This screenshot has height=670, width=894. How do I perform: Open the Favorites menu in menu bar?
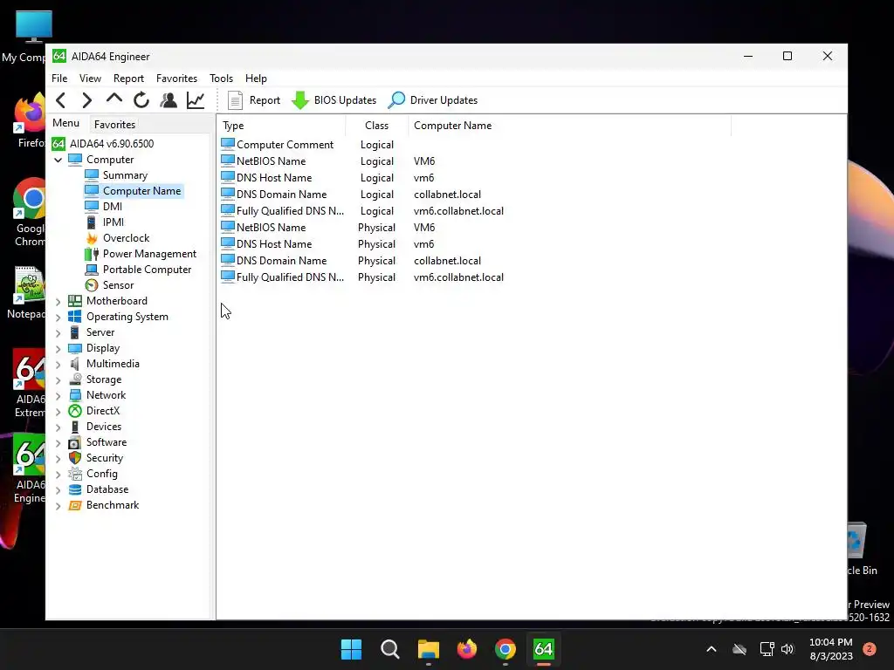pos(176,78)
